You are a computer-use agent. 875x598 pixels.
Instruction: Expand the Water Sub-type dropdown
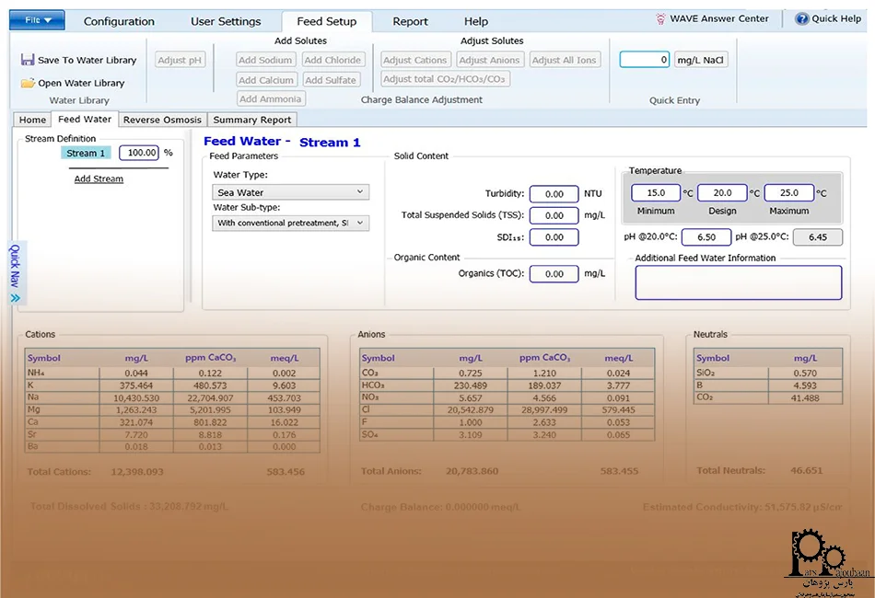pos(290,223)
